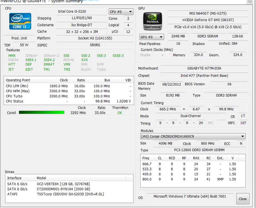
Task: Click the Turbo feature label
Action: (x=101, y=69)
